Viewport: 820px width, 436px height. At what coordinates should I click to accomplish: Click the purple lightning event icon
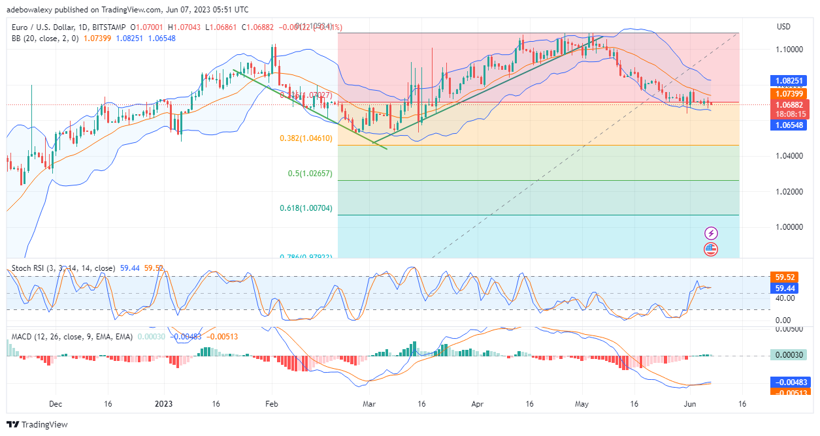711,233
